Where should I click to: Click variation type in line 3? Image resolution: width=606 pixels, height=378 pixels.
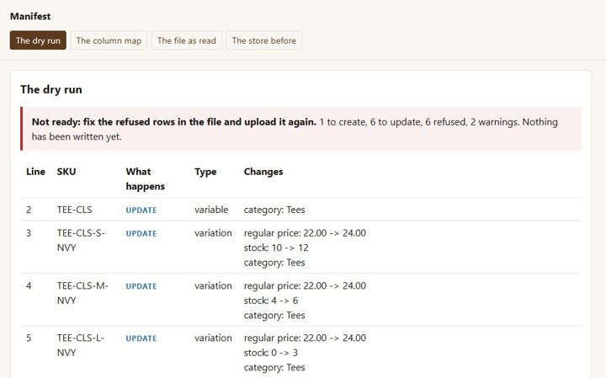[213, 233]
